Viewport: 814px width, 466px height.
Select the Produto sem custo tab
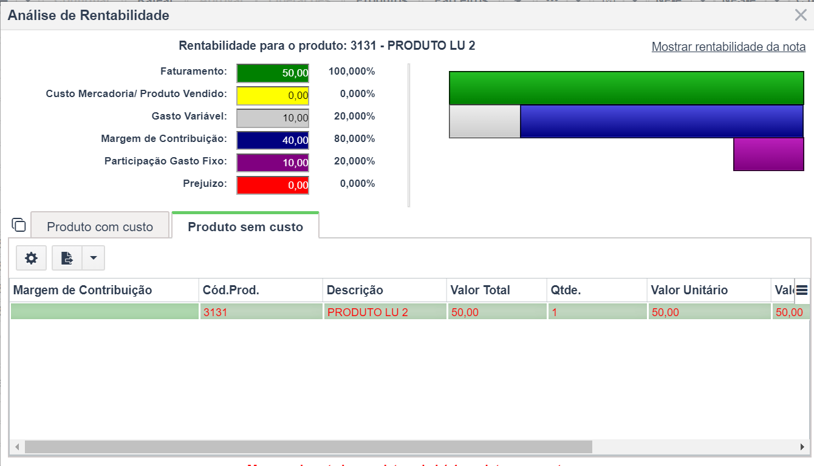tap(245, 226)
